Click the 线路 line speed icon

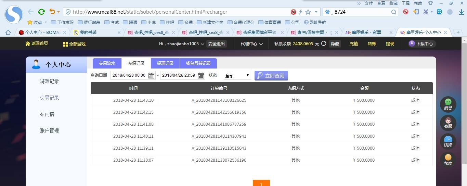[448, 141]
